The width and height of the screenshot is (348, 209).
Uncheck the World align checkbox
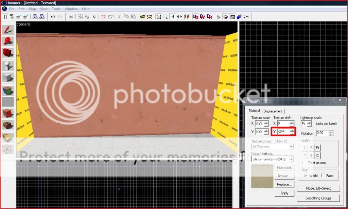pos(306,175)
